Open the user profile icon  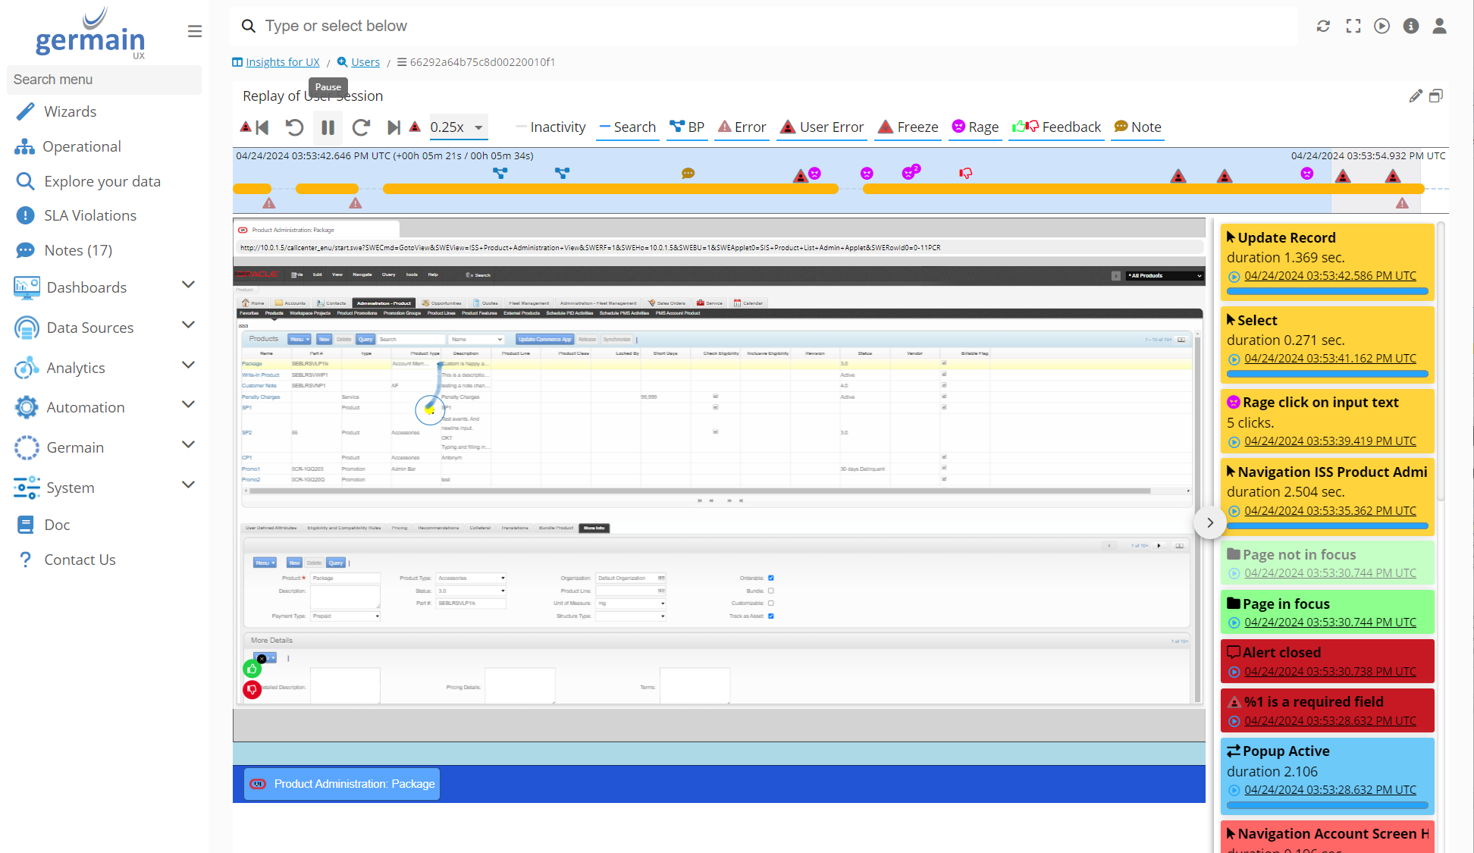[1439, 26]
